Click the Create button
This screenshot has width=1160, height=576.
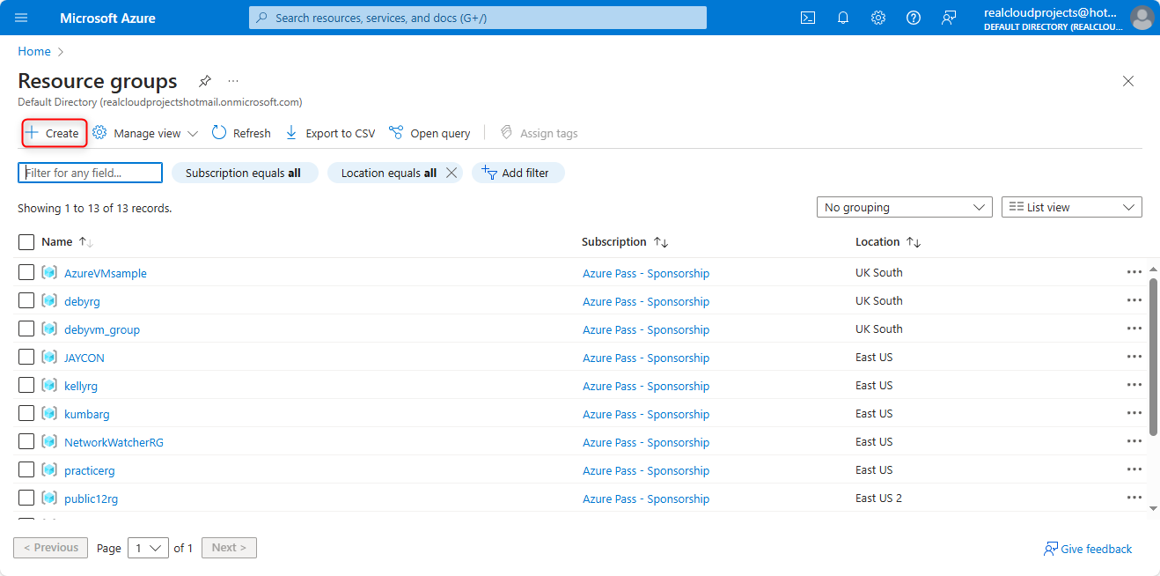(54, 133)
